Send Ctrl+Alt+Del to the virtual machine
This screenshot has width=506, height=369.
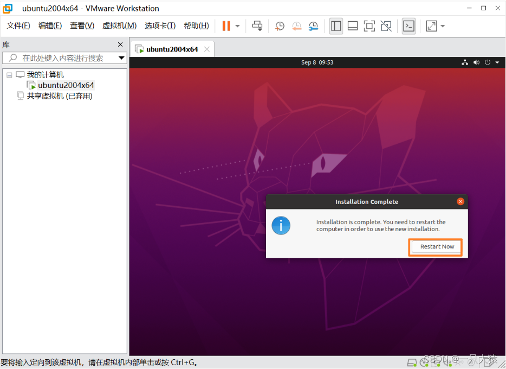257,26
